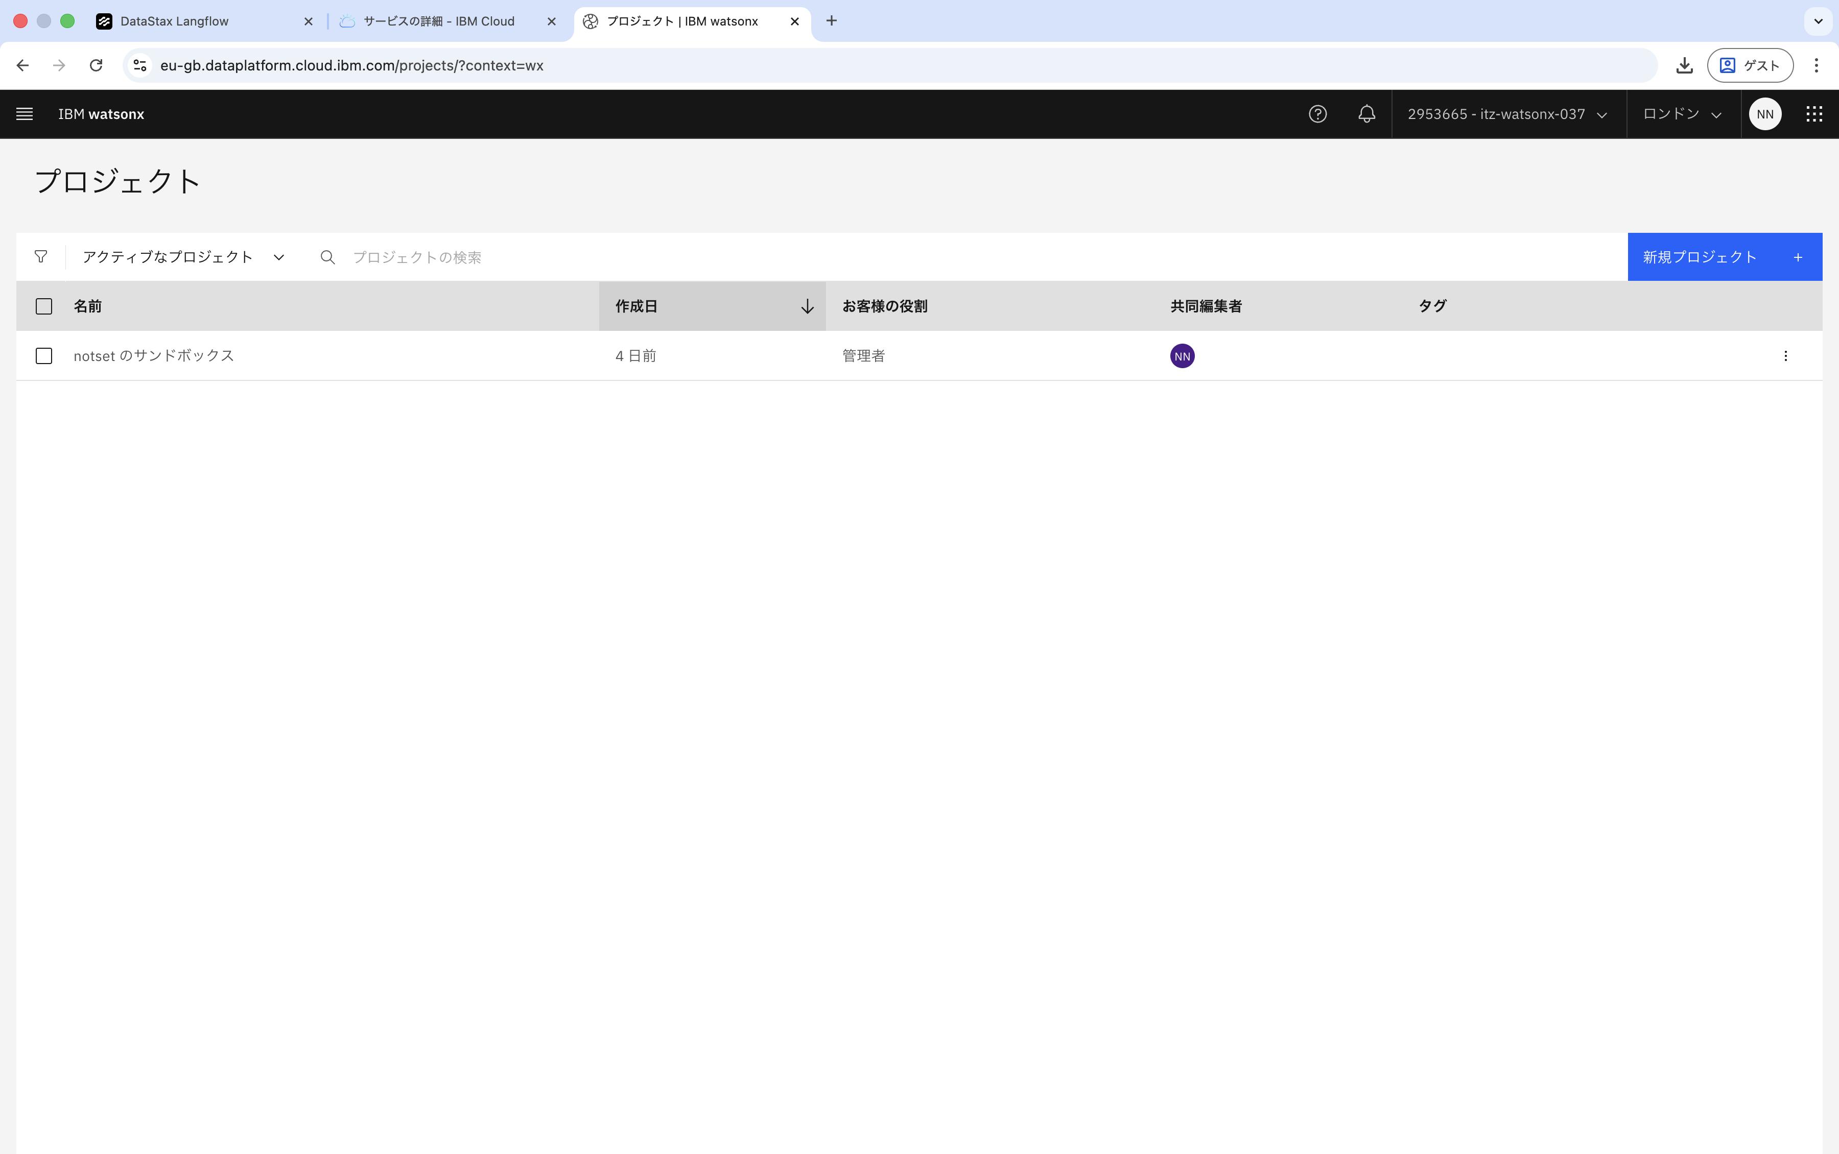1839x1154 pixels.
Task: Open the notset のサンドボックス project link
Action: point(153,356)
